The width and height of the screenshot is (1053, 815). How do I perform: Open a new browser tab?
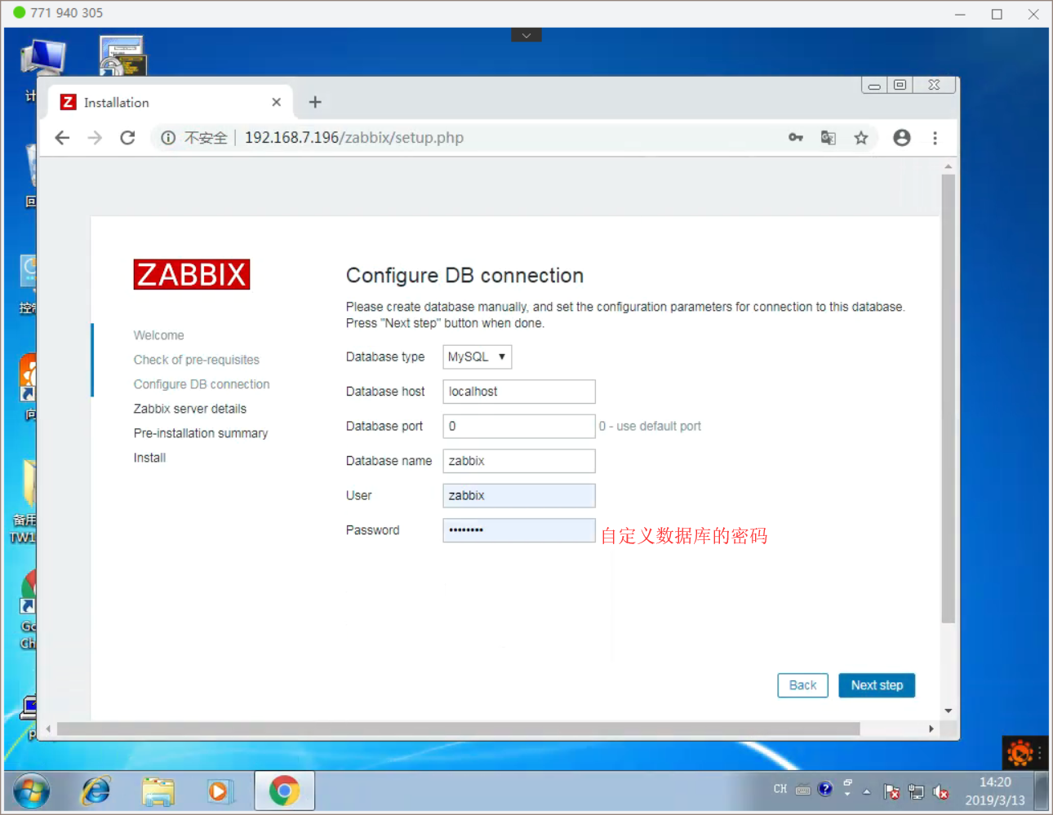coord(315,102)
